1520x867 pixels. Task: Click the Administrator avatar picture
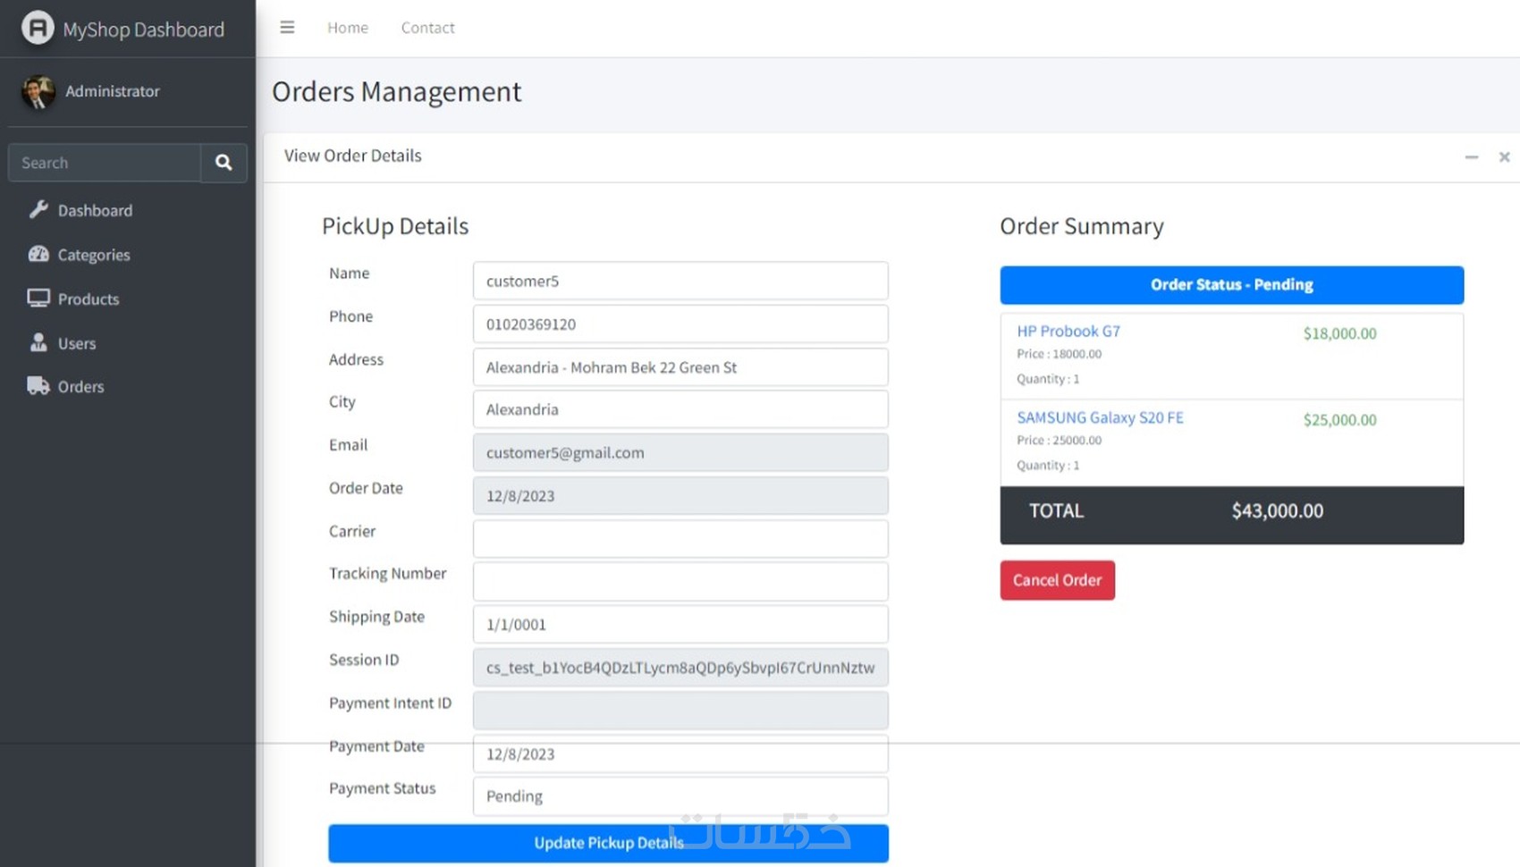38,91
